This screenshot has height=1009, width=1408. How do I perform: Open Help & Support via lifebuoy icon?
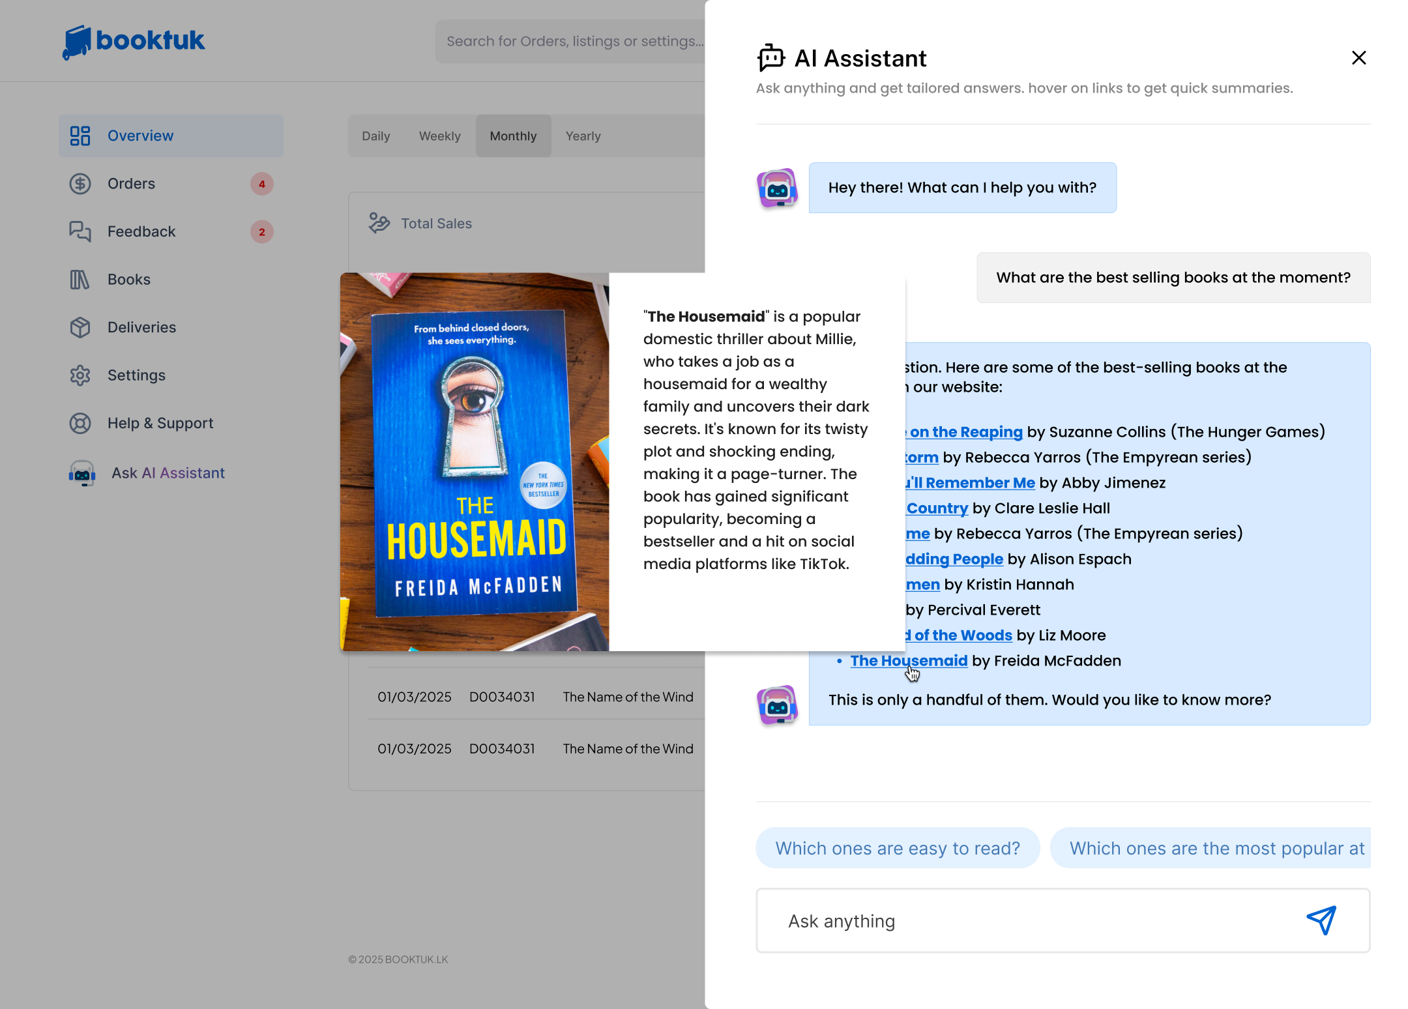tap(80, 423)
